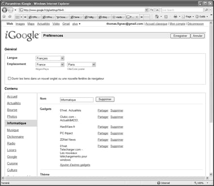
Task: Click Partager for PC INpact gadget
Action: coord(103,133)
